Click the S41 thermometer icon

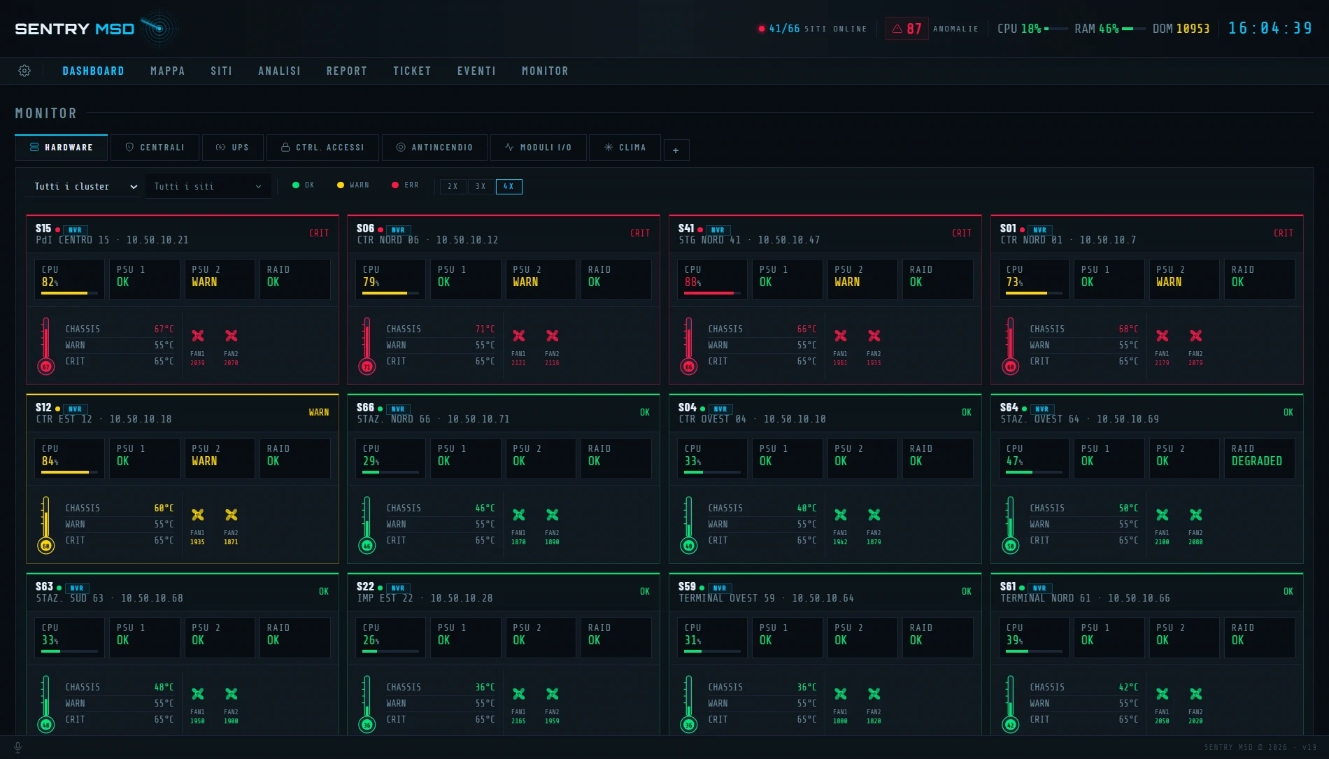(689, 346)
